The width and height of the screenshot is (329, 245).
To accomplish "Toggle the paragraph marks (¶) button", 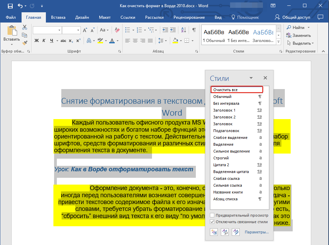I will point(194,30).
